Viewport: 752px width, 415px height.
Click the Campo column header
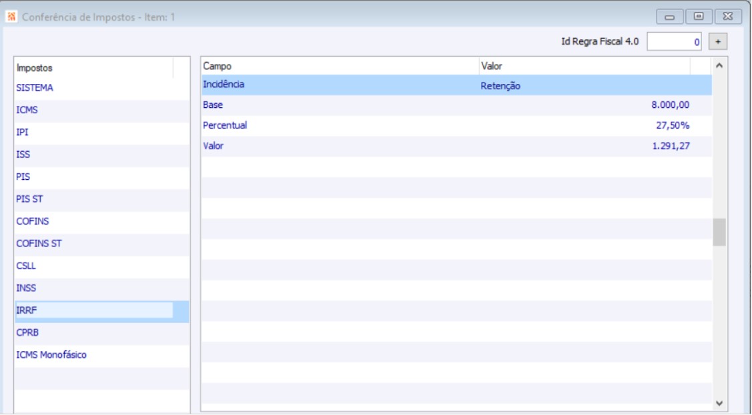[x=340, y=66]
